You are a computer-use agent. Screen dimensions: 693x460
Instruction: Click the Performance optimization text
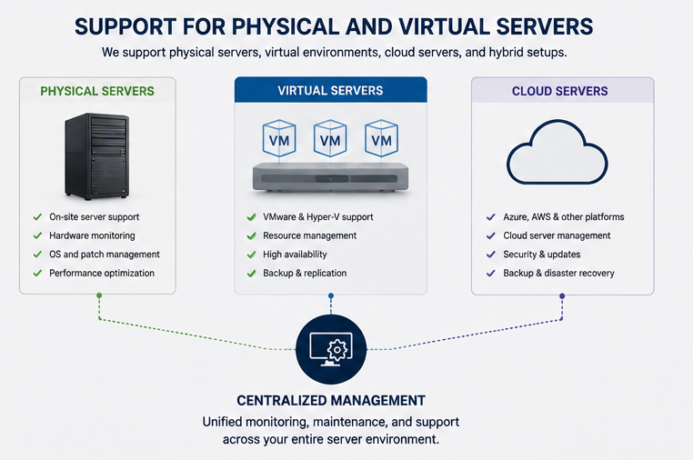pyautogui.click(x=102, y=273)
